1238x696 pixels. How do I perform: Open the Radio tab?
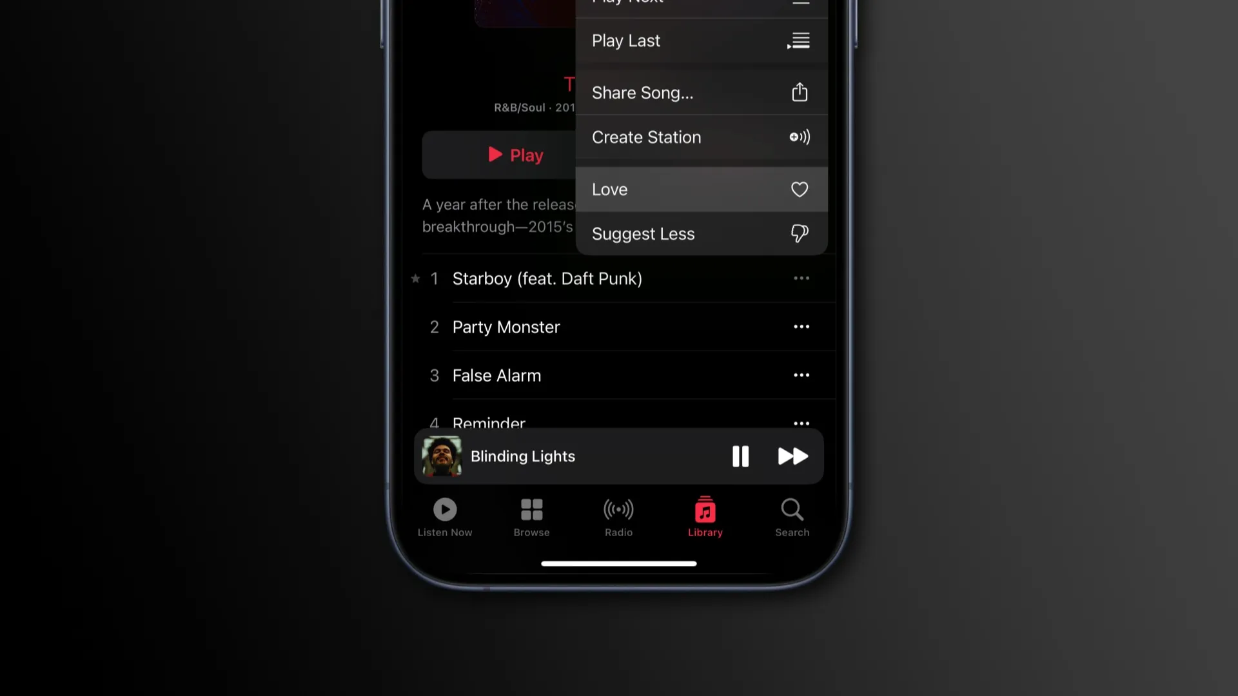click(618, 517)
